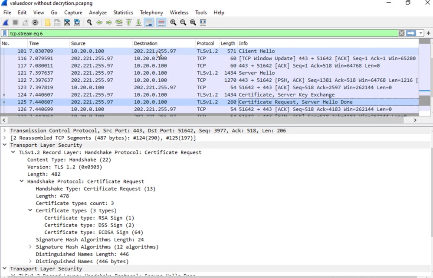Sort by the Source column header
433x278 pixels.
pos(101,44)
